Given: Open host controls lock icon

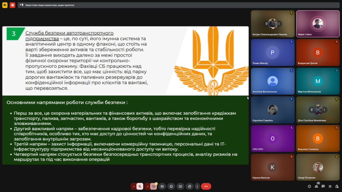Looking at the screenshot, I should point(337,186).
